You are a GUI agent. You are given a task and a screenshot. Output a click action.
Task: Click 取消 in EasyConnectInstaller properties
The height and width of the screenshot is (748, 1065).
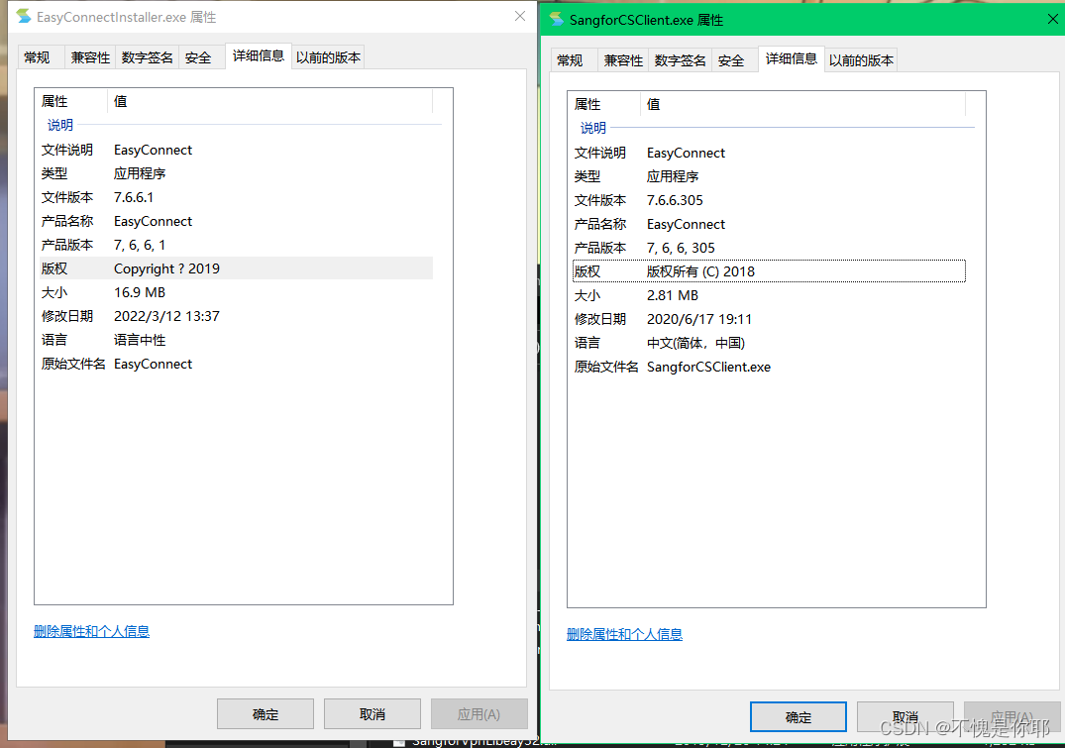[x=373, y=714]
